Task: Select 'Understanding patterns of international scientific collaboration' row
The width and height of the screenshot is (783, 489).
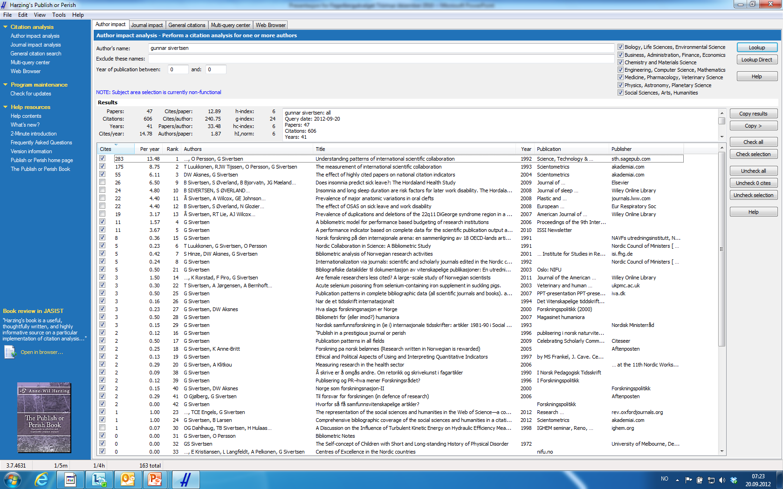Action: 391,159
